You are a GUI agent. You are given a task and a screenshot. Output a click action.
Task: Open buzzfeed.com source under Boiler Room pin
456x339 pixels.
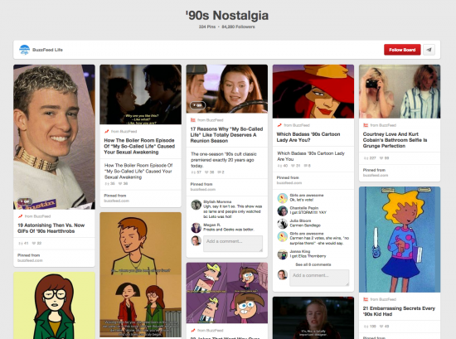(x=116, y=201)
